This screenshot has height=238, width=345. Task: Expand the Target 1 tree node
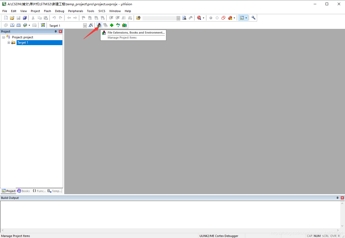[9, 43]
